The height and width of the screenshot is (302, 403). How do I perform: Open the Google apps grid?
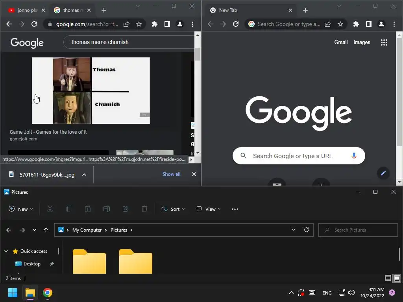point(384,42)
